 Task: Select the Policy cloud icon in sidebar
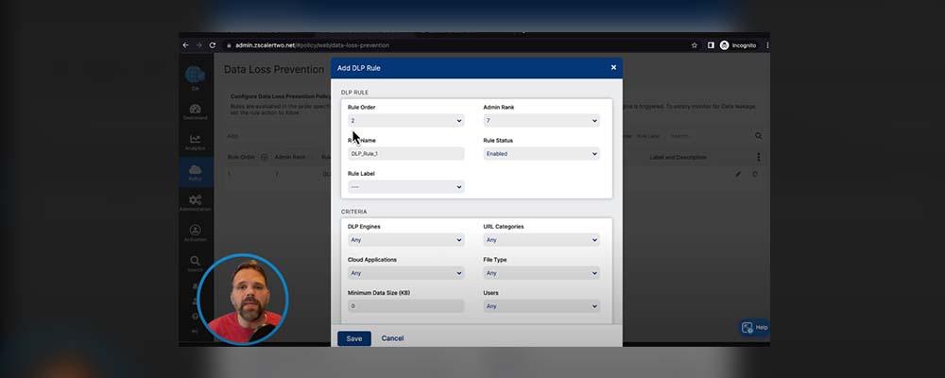(196, 172)
